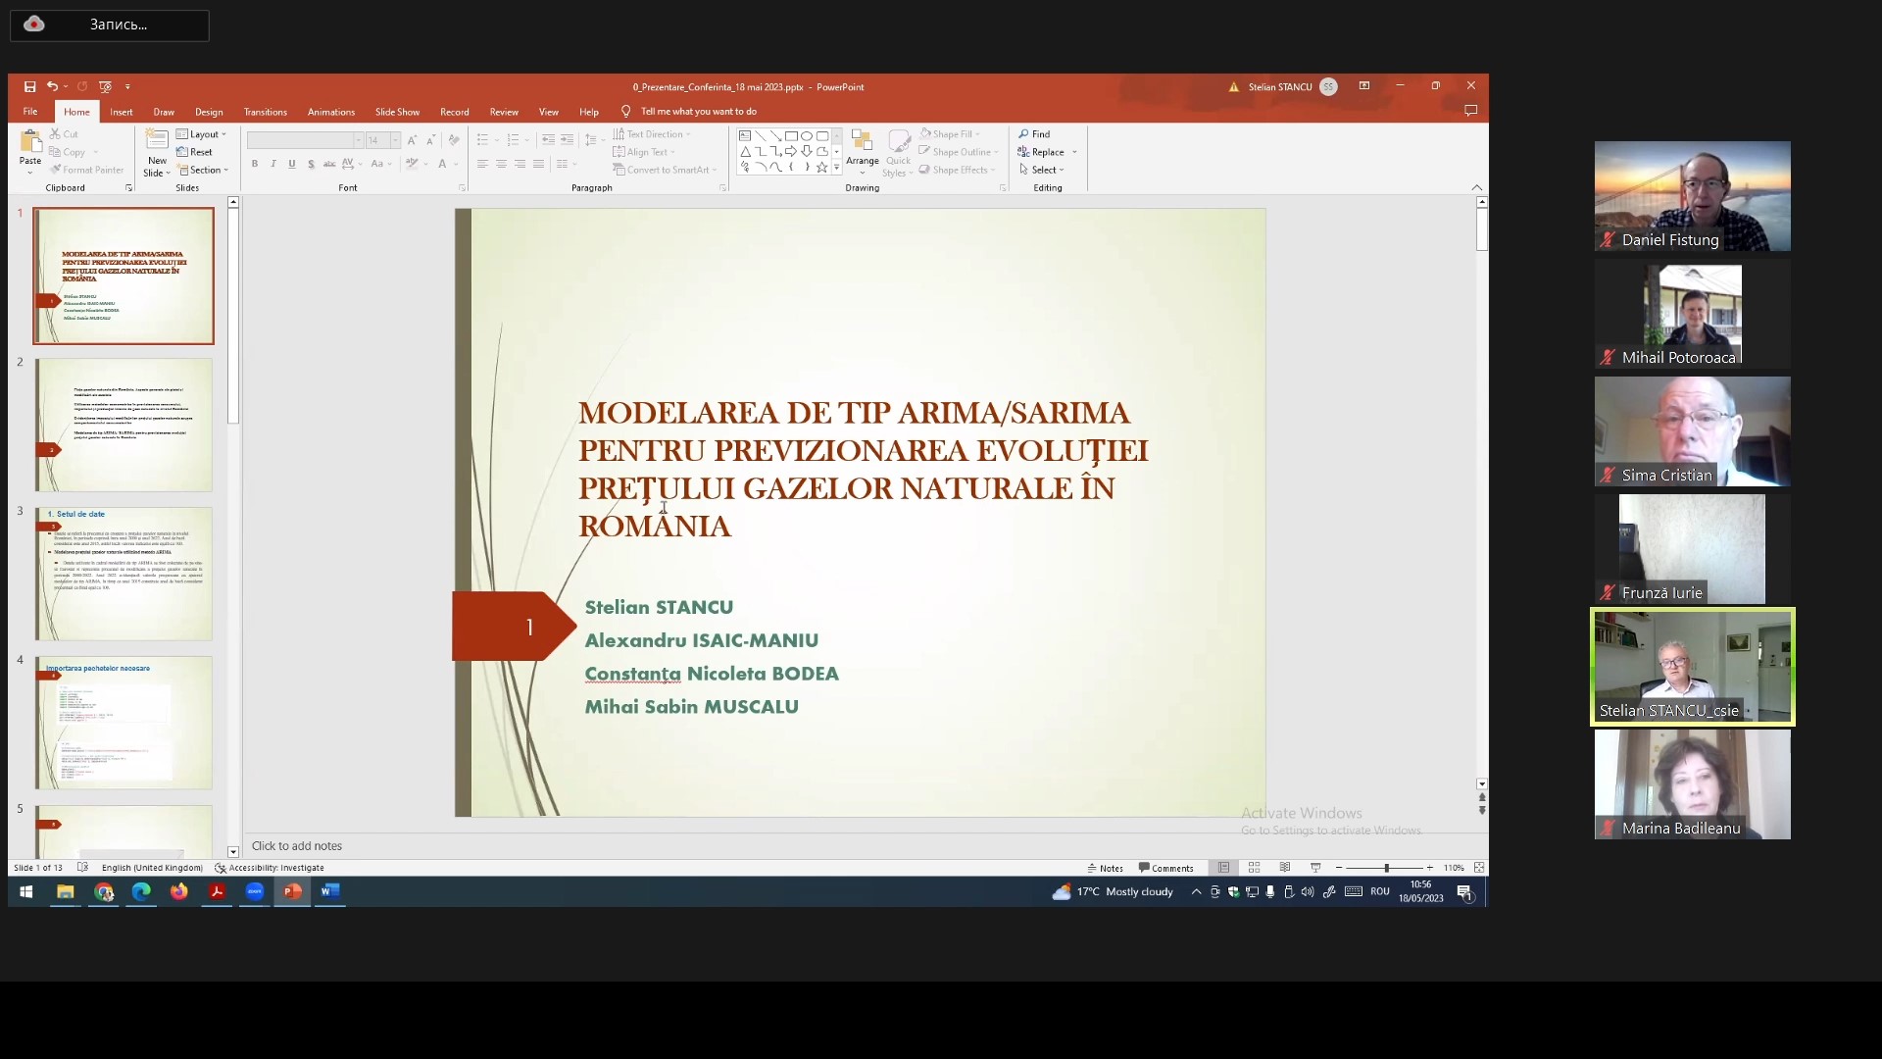Align text right in Paragraph group
The width and height of the screenshot is (1882, 1059).
(x=520, y=164)
